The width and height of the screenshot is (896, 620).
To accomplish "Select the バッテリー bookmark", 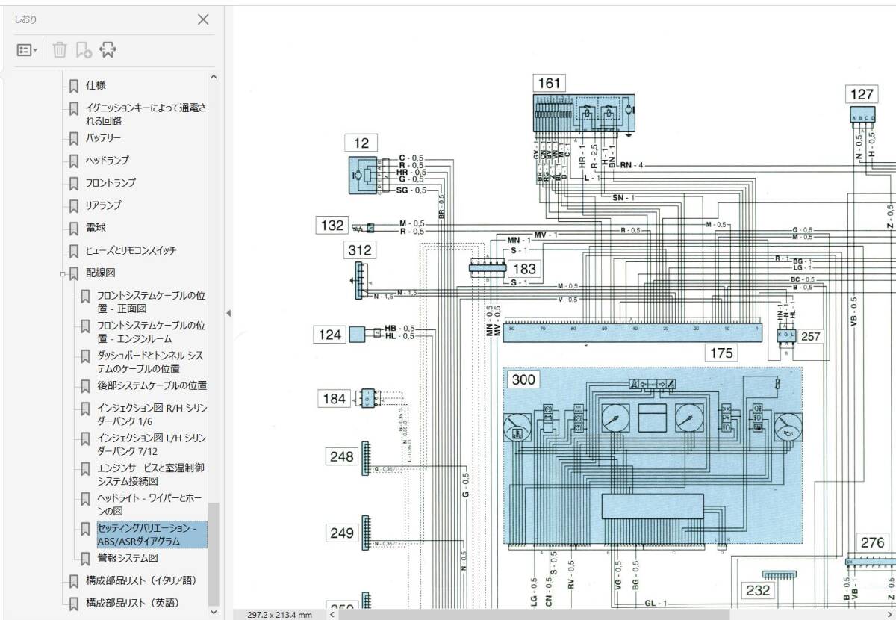I will [103, 138].
